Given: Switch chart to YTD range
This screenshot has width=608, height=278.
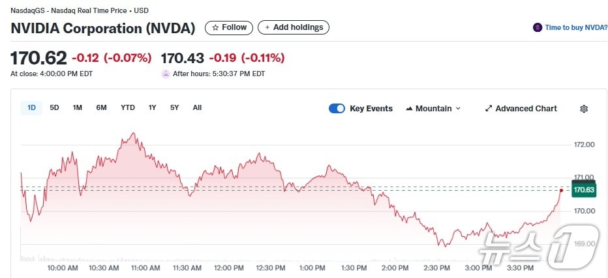Looking at the screenshot, I should point(128,108).
